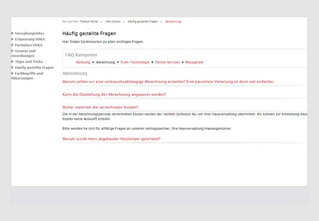Click arrow next to Verwaltungsinfos
This screenshot has height=221, width=319.
pos(12,33)
